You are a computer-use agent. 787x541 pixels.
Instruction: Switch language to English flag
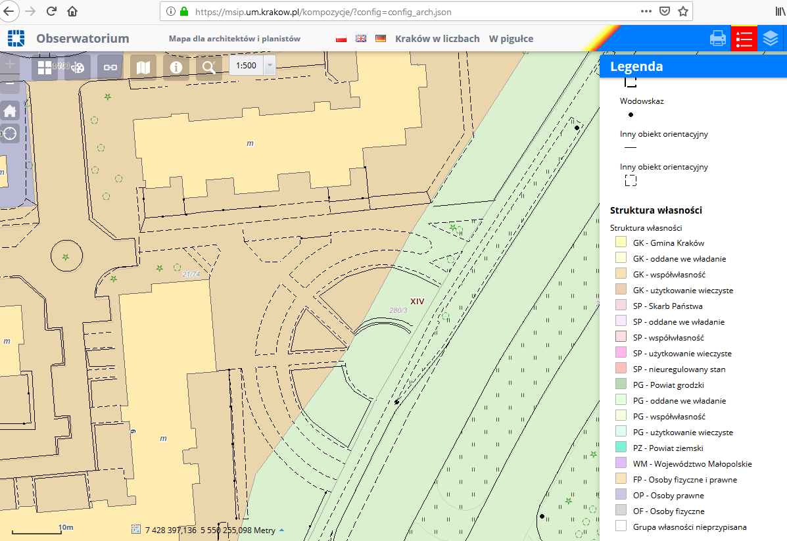[361, 39]
